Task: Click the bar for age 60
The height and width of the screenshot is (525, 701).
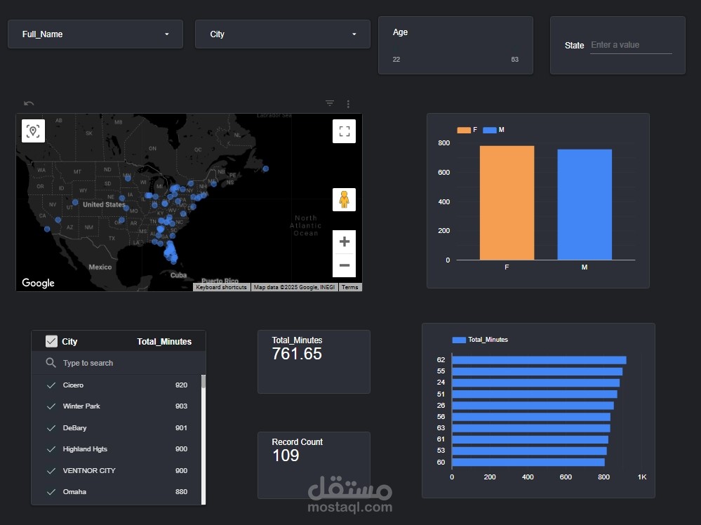Action: [x=528, y=463]
